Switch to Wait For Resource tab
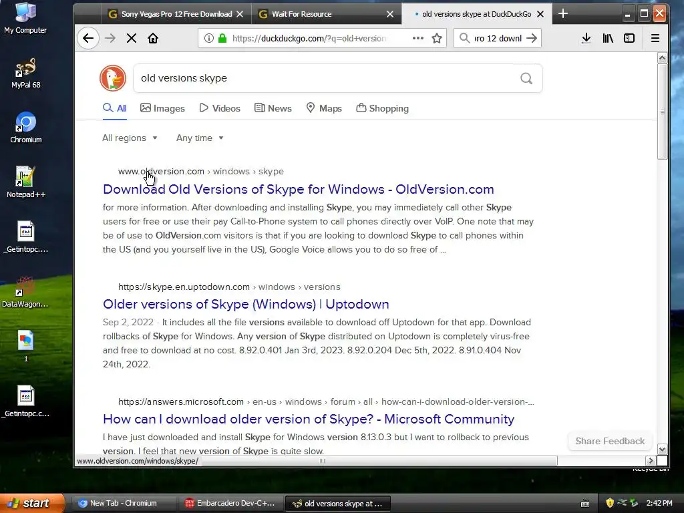The height and width of the screenshot is (513, 684). coord(326,14)
